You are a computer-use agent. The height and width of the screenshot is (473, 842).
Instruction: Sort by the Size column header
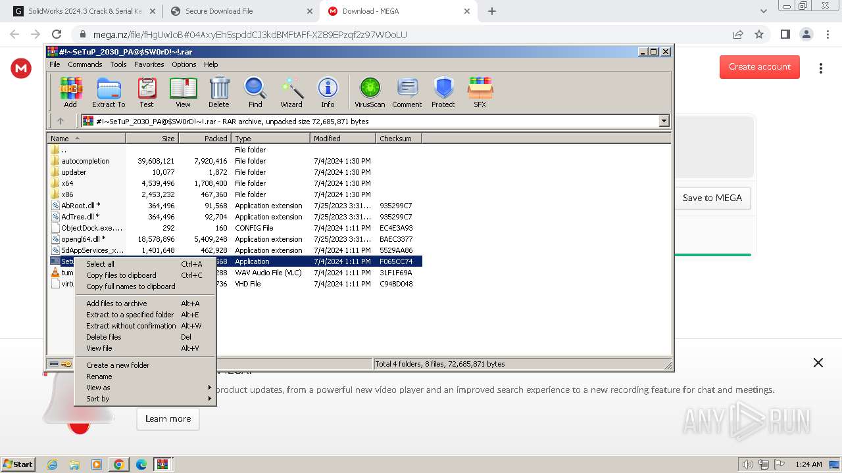tap(152, 139)
